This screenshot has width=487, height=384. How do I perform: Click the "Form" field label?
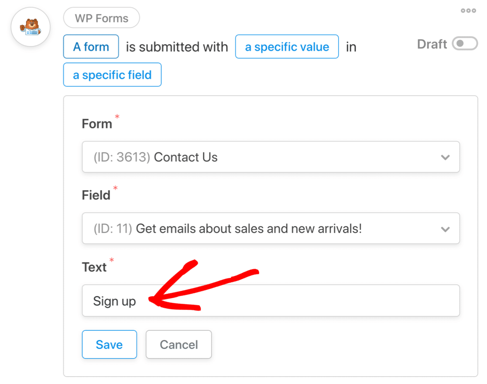[97, 123]
